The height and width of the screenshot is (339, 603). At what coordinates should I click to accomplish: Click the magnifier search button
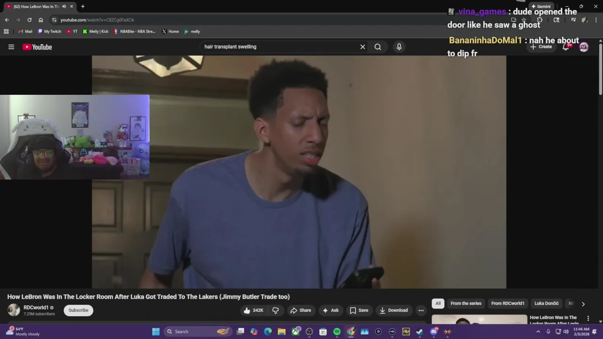click(x=378, y=47)
